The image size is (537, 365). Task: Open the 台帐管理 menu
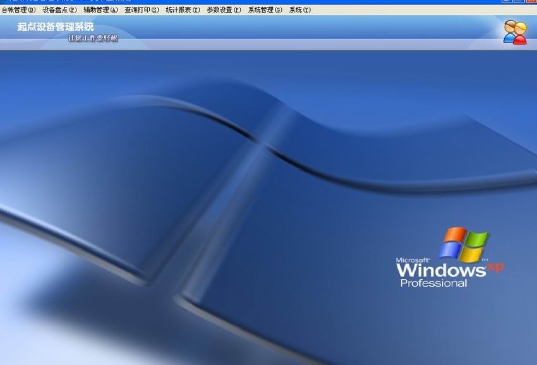[x=18, y=10]
